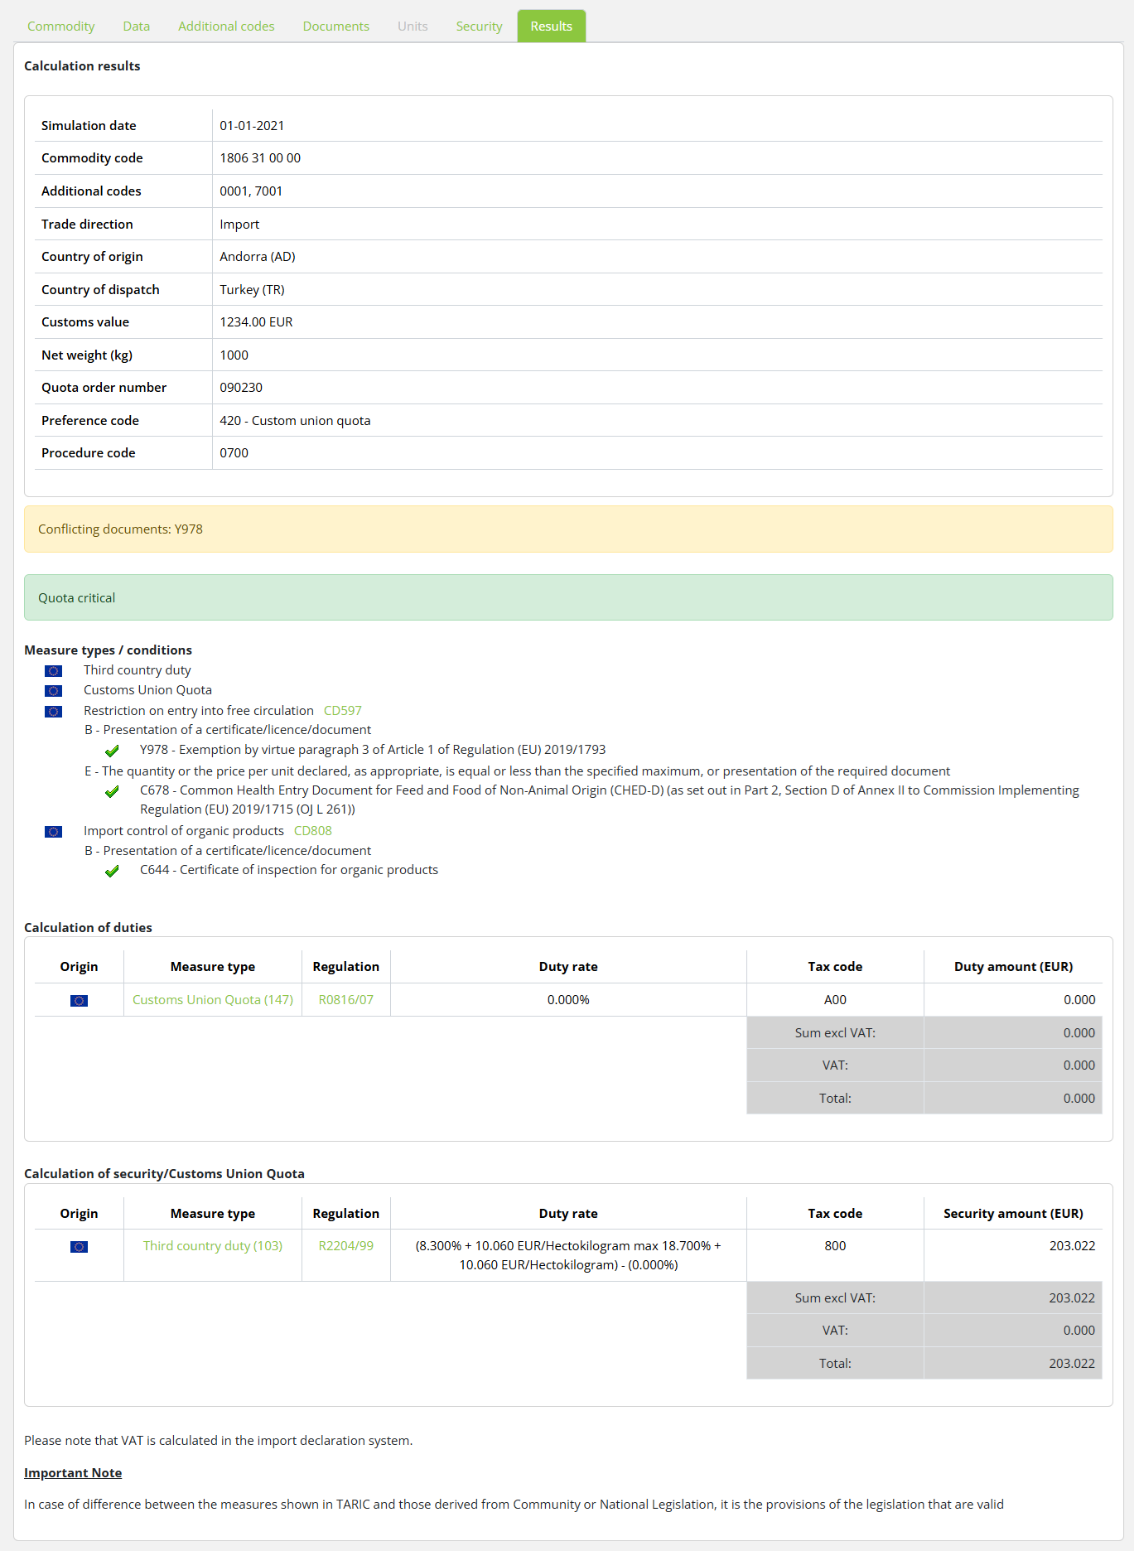Switch to the Security tab

479,27
